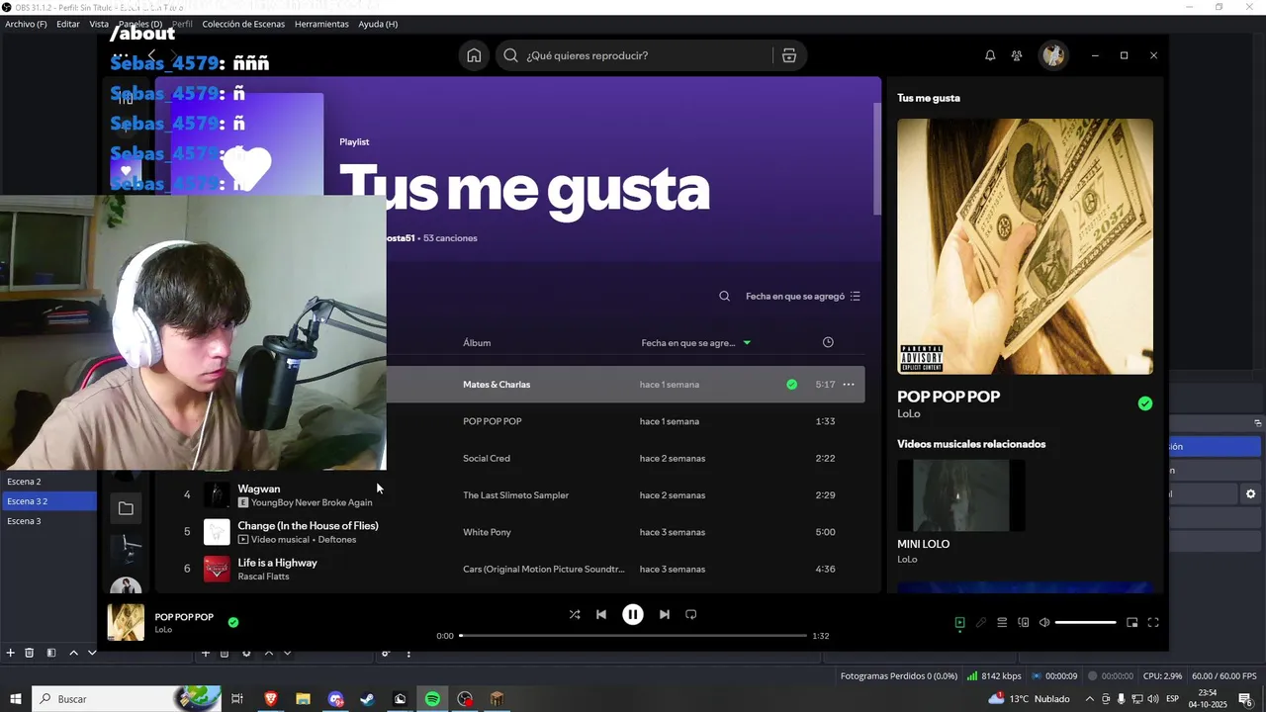The image size is (1266, 712).
Task: Open Friend Activity icon in Spotify
Action: click(x=1017, y=55)
